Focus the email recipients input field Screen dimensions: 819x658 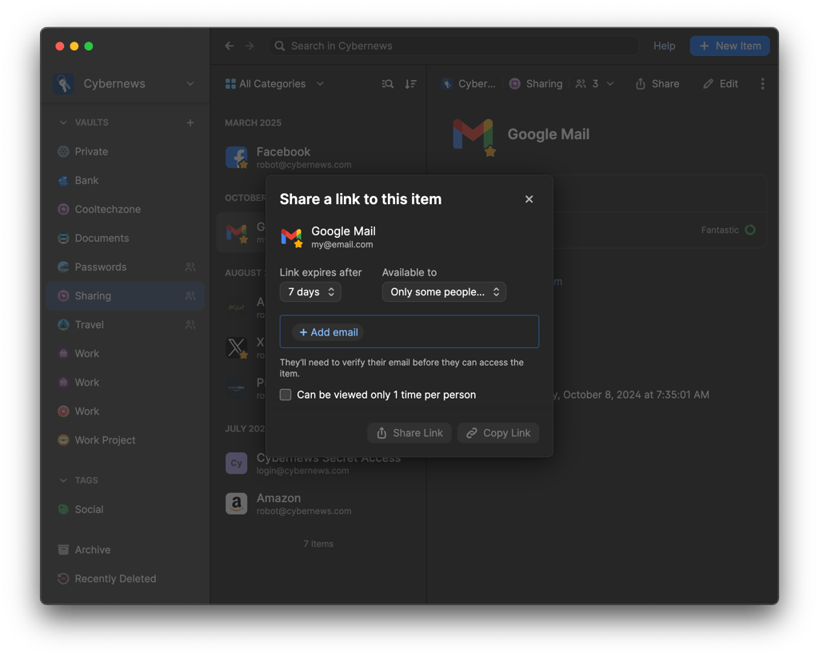point(409,331)
